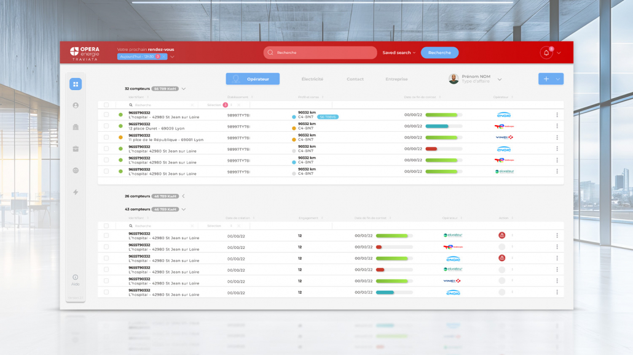Open the building icon in sidebar
The width and height of the screenshot is (633, 355).
pyautogui.click(x=76, y=127)
